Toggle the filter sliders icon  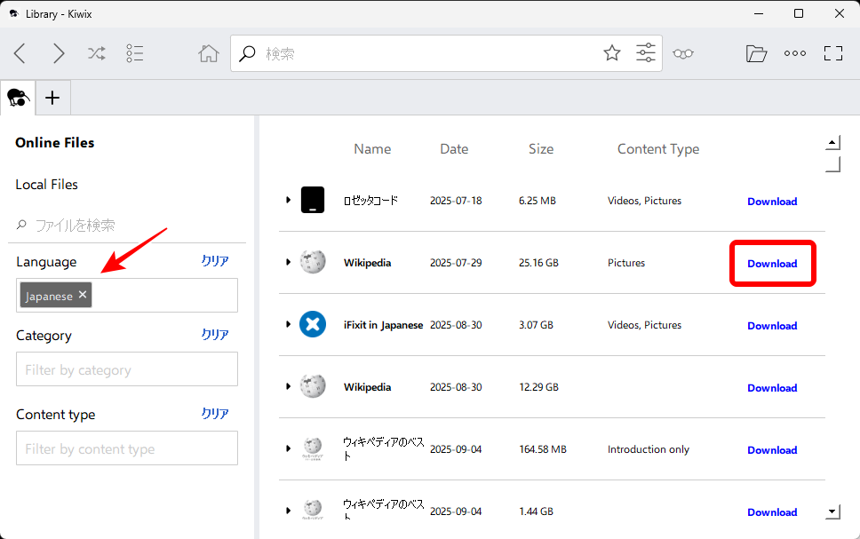[x=646, y=53]
